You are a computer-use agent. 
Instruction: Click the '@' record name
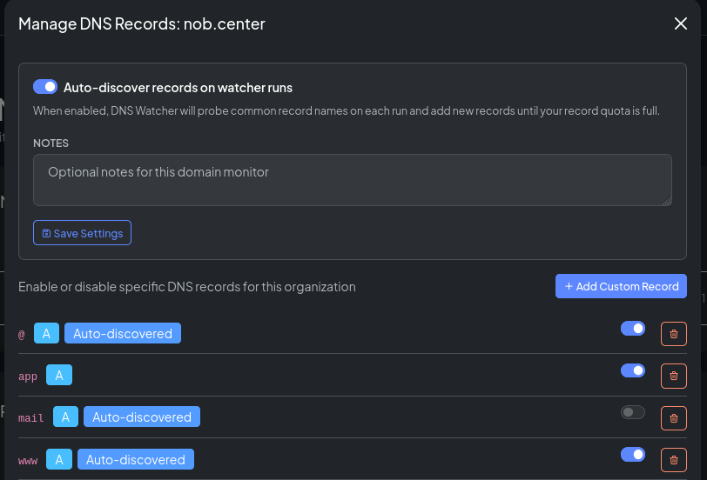coord(21,334)
